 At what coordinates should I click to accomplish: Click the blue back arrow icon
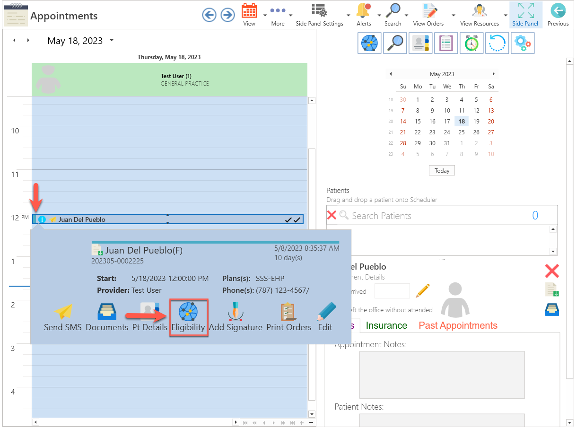[209, 15]
